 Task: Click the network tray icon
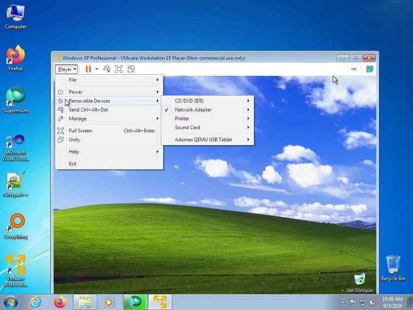[x=363, y=303]
